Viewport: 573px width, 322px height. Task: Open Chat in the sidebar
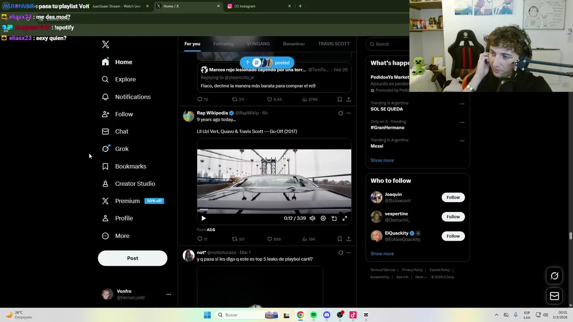coord(115,131)
